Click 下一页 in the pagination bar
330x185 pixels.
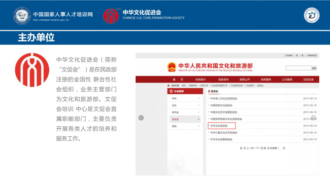pos(259,148)
